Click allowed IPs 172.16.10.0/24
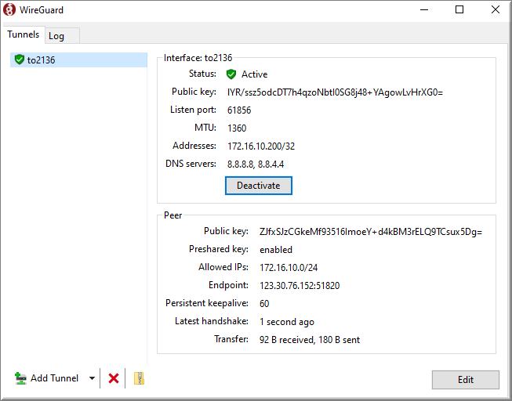 (x=289, y=268)
